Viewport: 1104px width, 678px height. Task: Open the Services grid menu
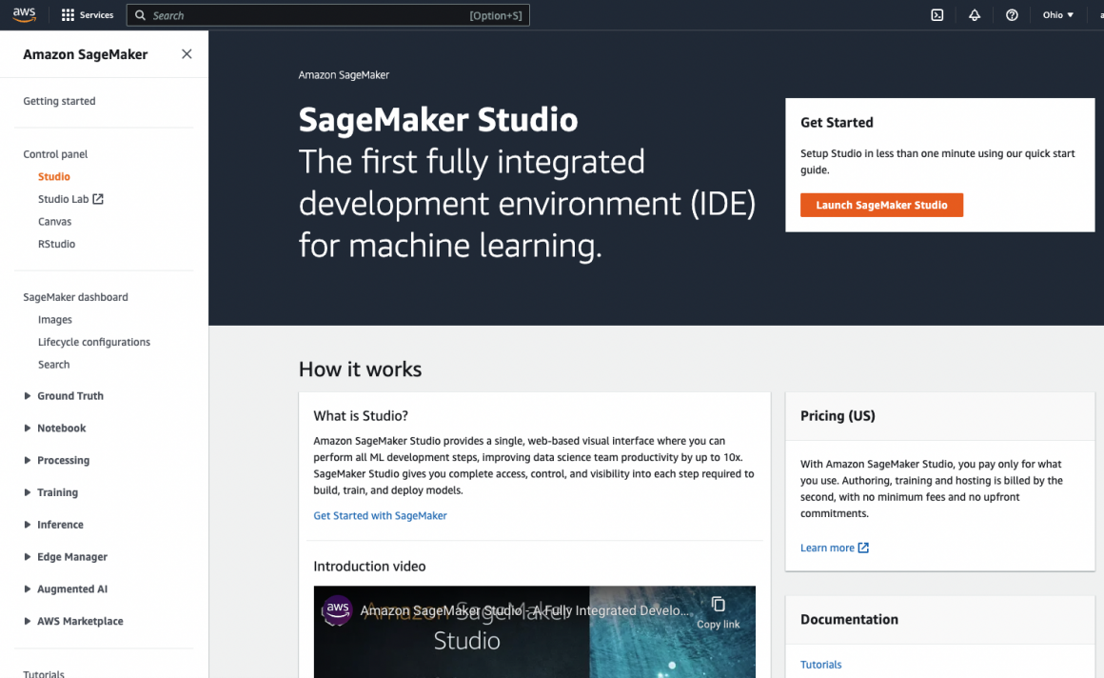(x=87, y=15)
